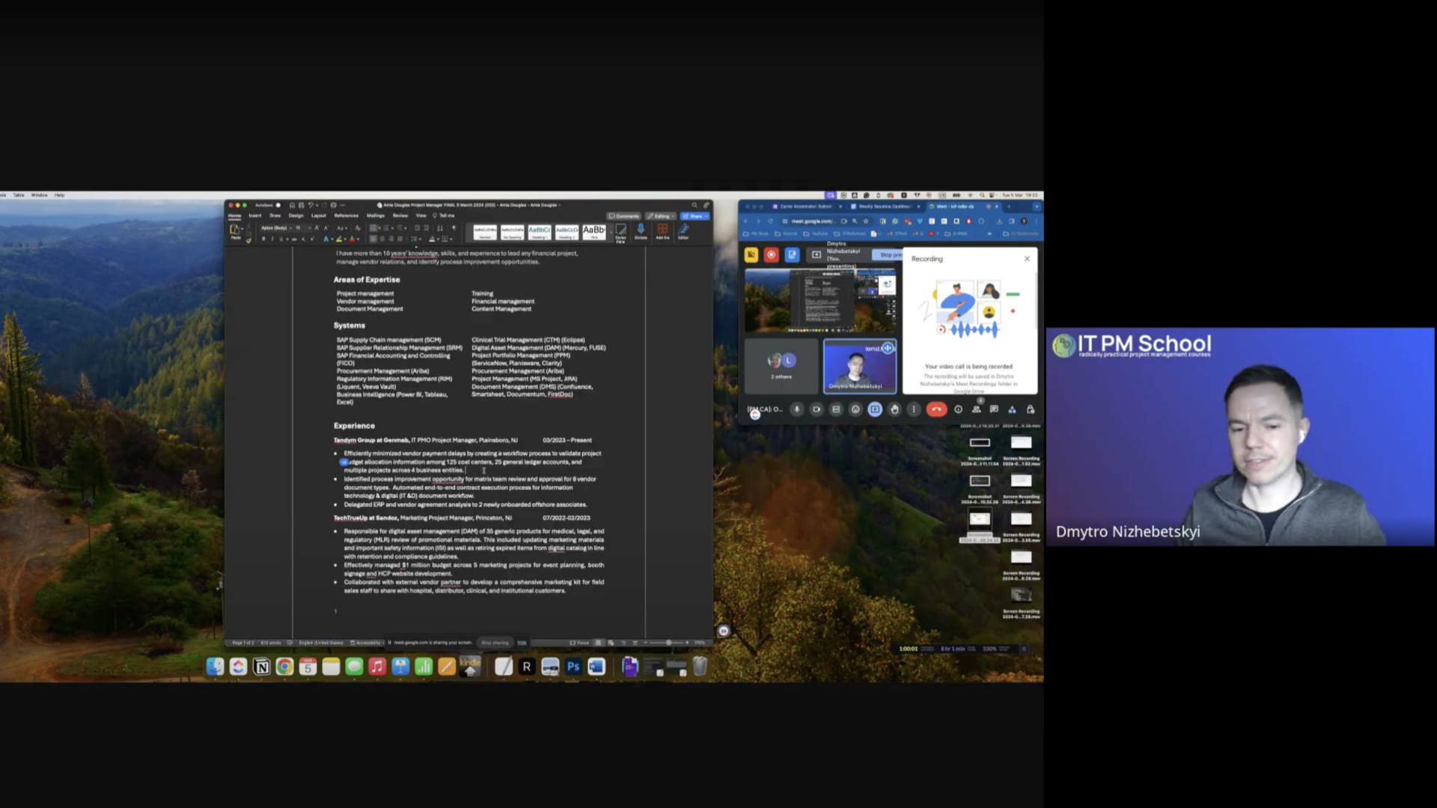Open the Meet chat panel icon

pos(994,409)
